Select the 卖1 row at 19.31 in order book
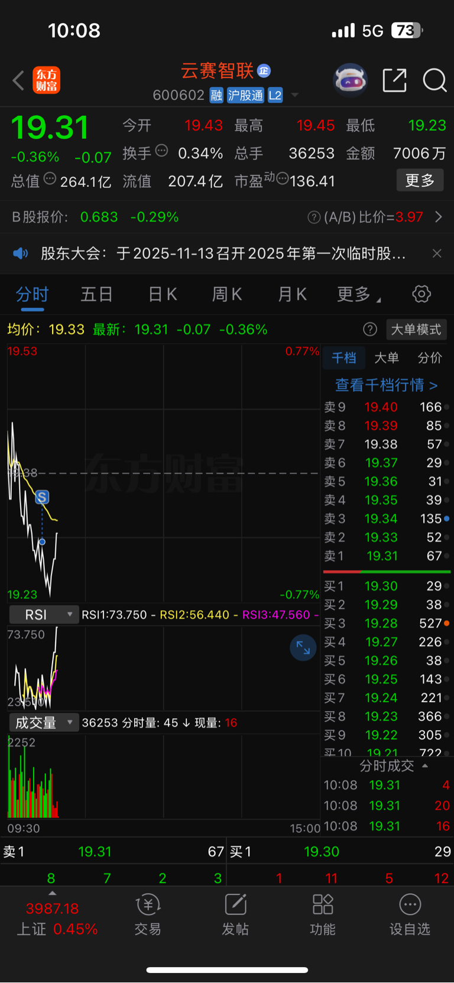454x983 pixels. tap(387, 556)
